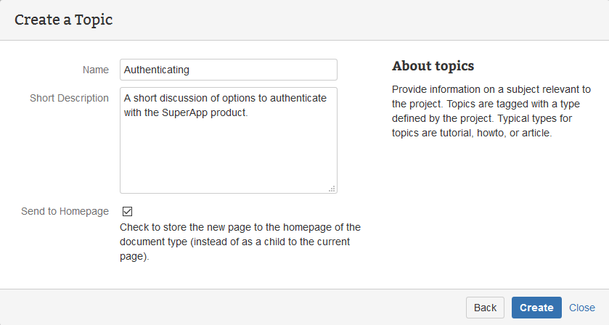The height and width of the screenshot is (325, 609).
Task: Dismiss the dialog via Close link
Action: tap(582, 308)
